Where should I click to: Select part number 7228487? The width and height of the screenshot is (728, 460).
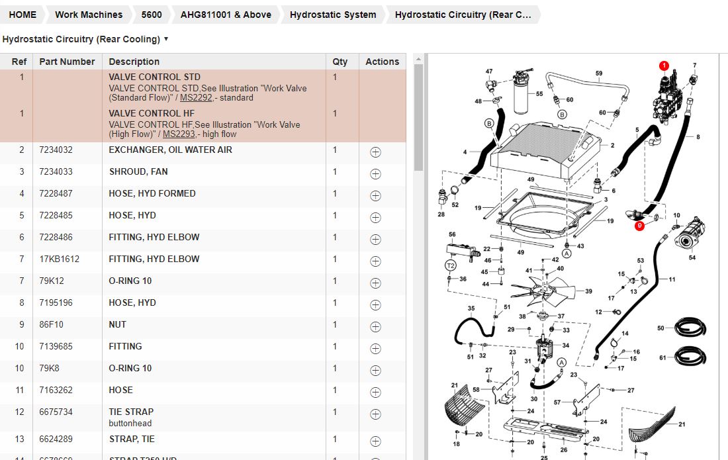tap(56, 193)
